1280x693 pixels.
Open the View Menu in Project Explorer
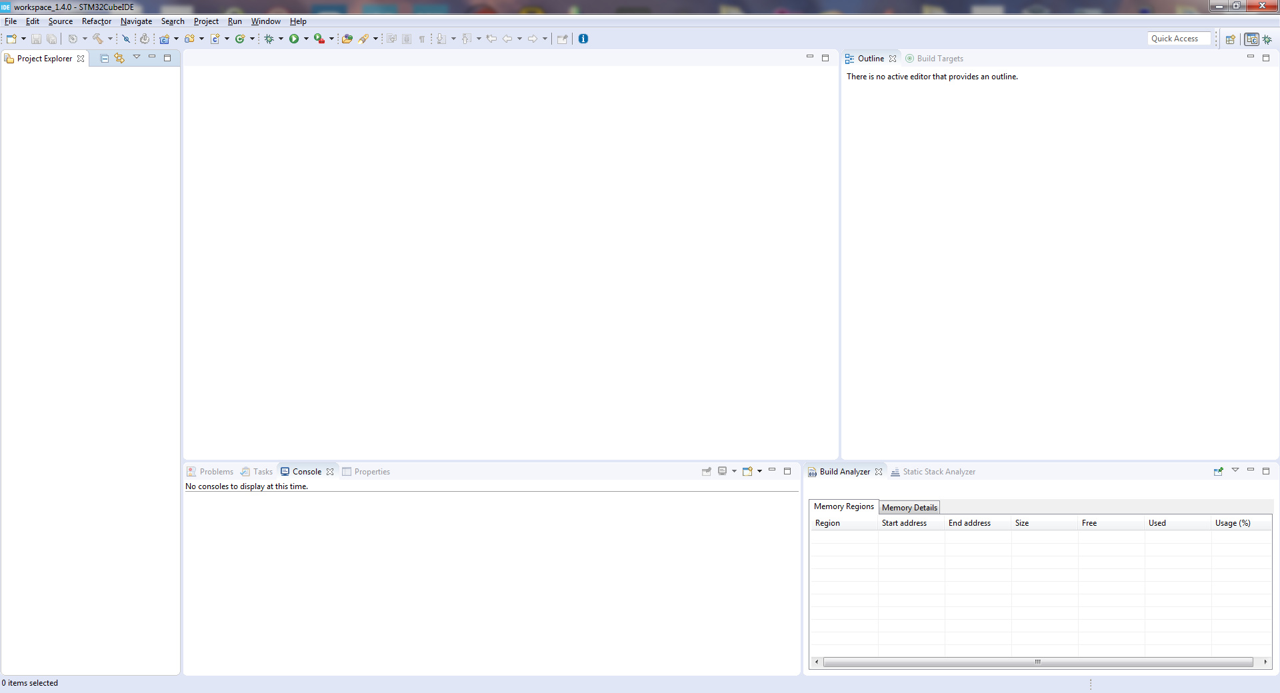pos(137,57)
